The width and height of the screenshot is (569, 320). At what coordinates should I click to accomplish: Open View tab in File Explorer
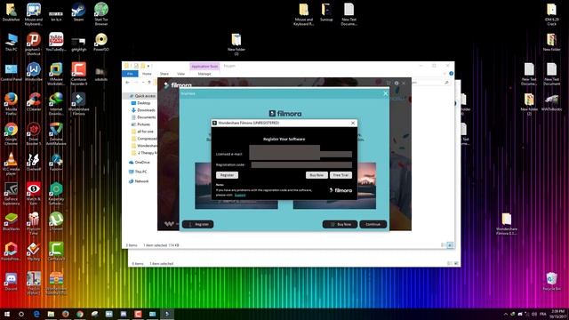coord(180,74)
